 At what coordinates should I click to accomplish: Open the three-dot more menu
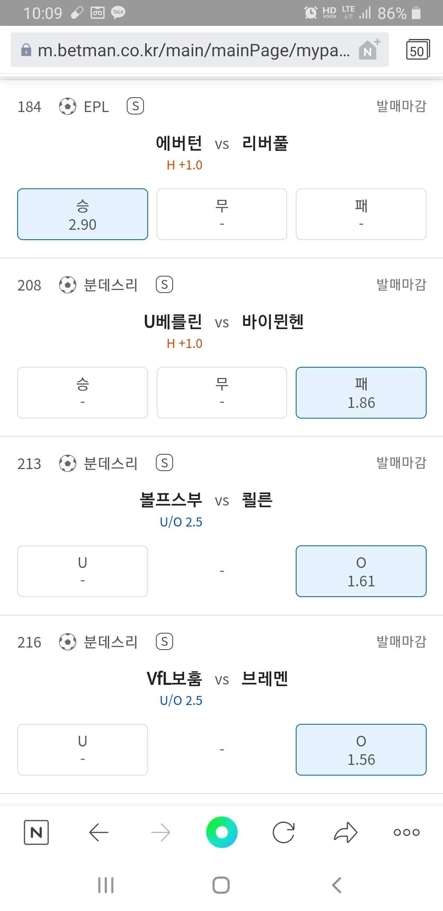point(406,833)
